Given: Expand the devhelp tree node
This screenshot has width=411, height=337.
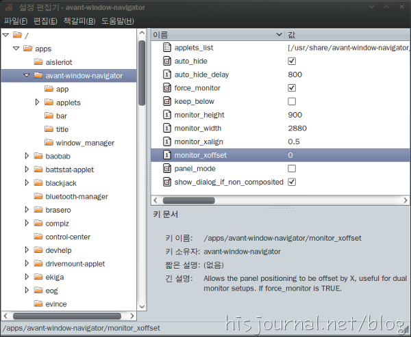Looking at the screenshot, I should coord(27,250).
